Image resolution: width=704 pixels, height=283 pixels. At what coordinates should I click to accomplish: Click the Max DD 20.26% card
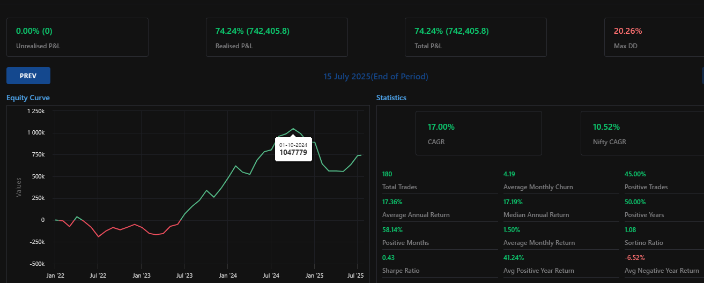point(654,37)
